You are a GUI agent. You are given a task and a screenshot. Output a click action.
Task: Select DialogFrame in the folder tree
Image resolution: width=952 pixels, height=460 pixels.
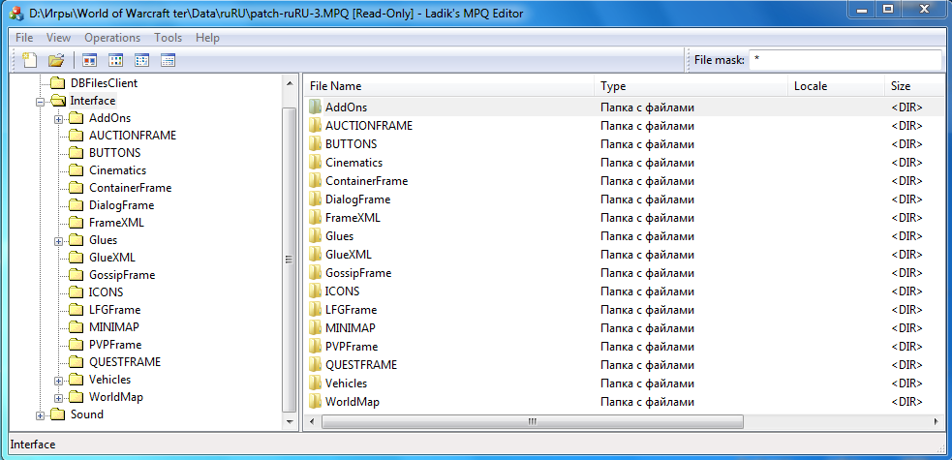[121, 205]
